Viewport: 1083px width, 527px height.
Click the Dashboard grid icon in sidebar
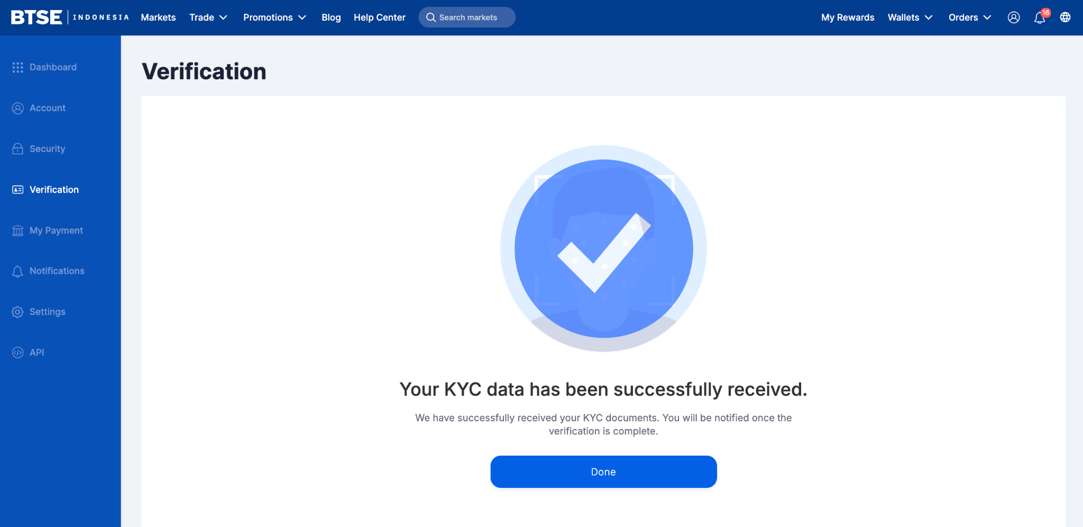click(x=17, y=67)
